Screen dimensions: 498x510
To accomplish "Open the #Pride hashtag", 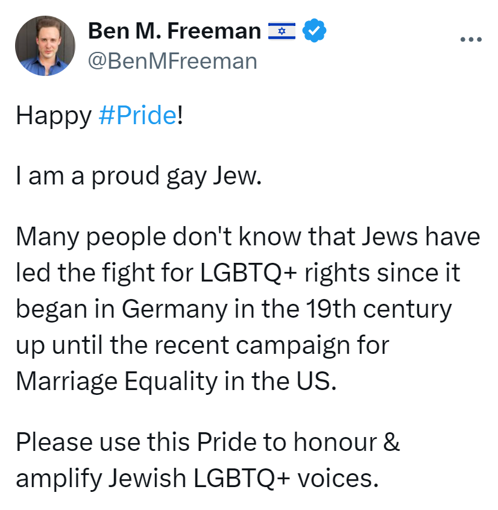I will coord(136,115).
